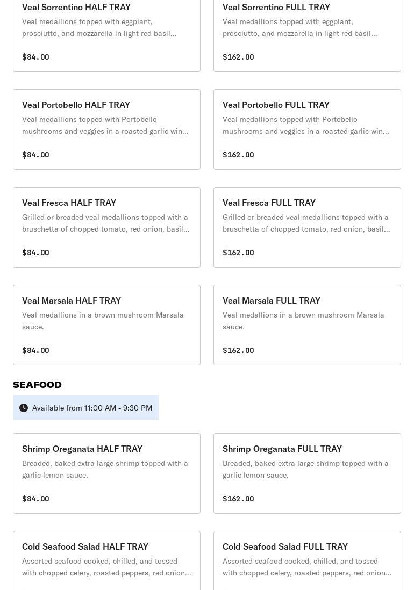Select Veal Portobello HALF TRAY card
This screenshot has width=414, height=590.
(106, 129)
